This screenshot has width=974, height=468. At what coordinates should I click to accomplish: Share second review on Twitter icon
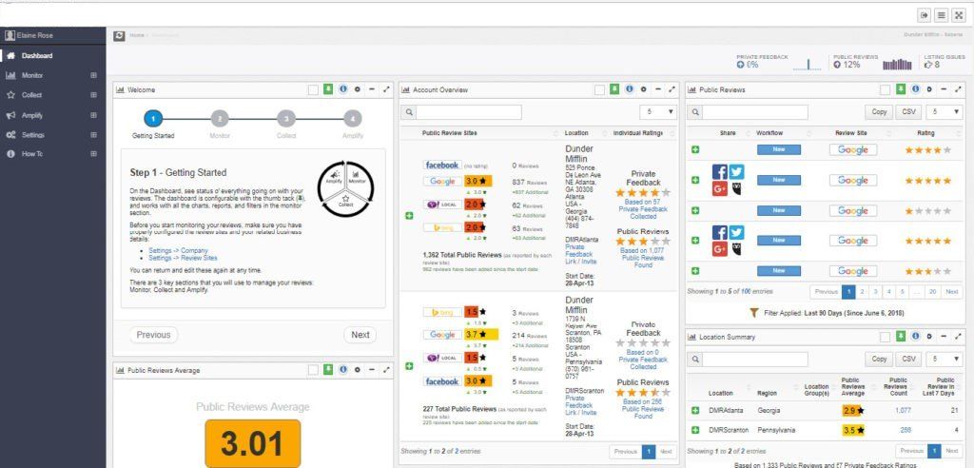[736, 172]
